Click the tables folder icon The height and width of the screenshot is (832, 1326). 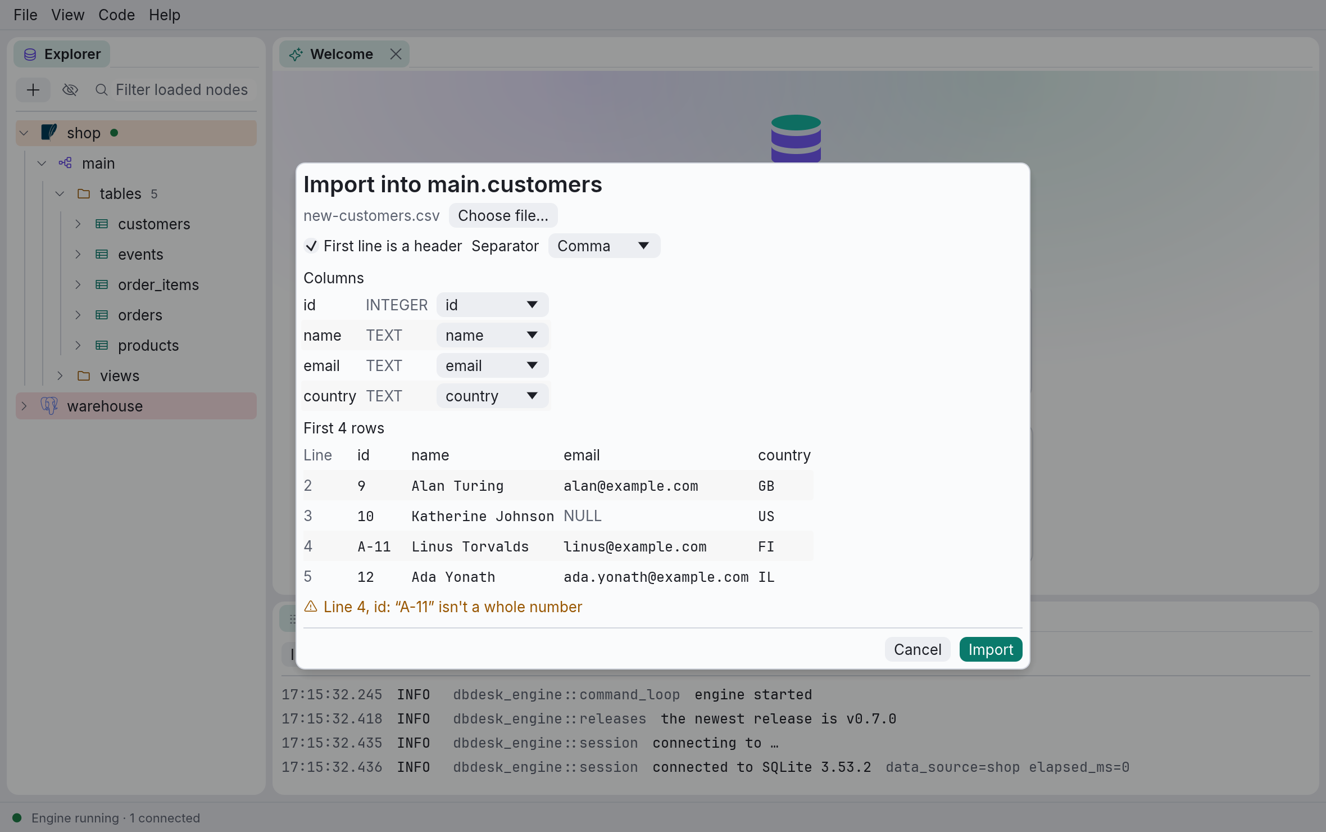(x=84, y=193)
